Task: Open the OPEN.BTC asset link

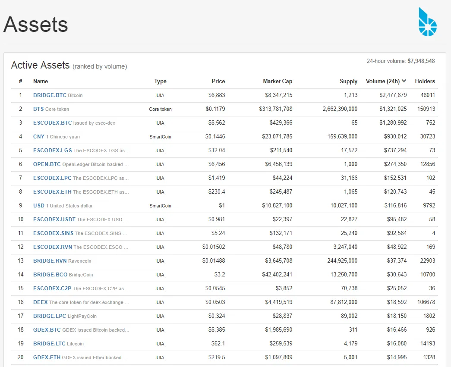Action: coord(47,164)
